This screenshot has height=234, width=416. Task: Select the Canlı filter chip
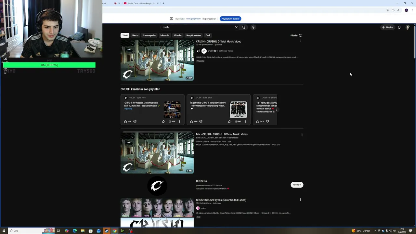pos(208,35)
